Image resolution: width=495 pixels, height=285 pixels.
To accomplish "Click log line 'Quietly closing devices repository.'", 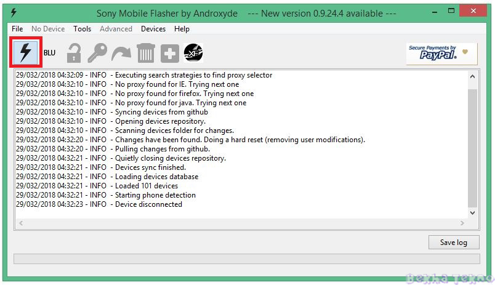I will click(x=121, y=158).
